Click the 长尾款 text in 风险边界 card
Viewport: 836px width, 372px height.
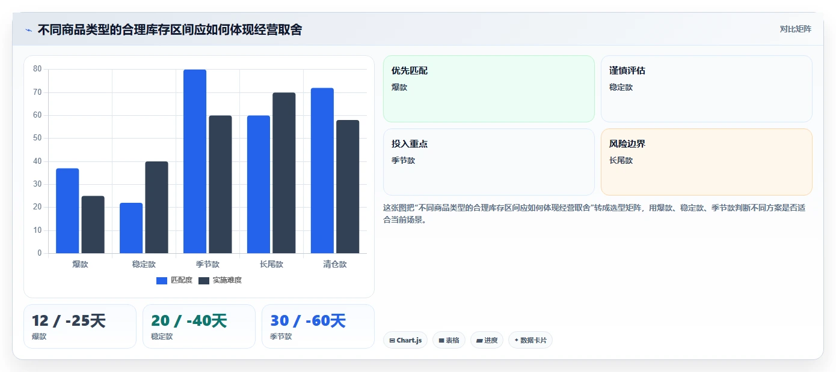coord(621,160)
